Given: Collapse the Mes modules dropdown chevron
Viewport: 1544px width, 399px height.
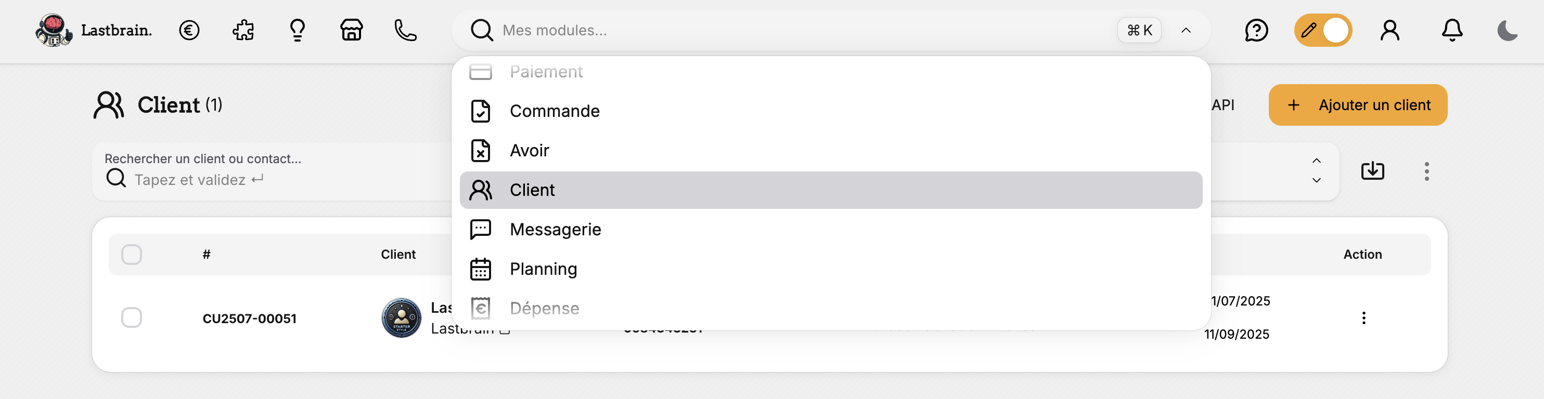Looking at the screenshot, I should click(x=1186, y=30).
